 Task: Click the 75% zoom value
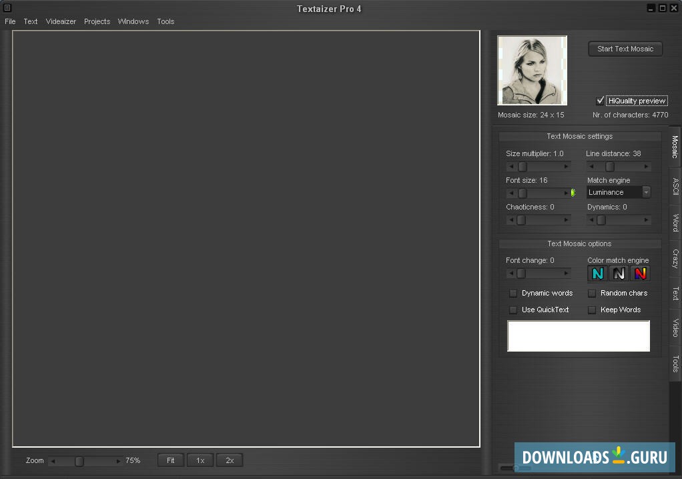point(133,460)
